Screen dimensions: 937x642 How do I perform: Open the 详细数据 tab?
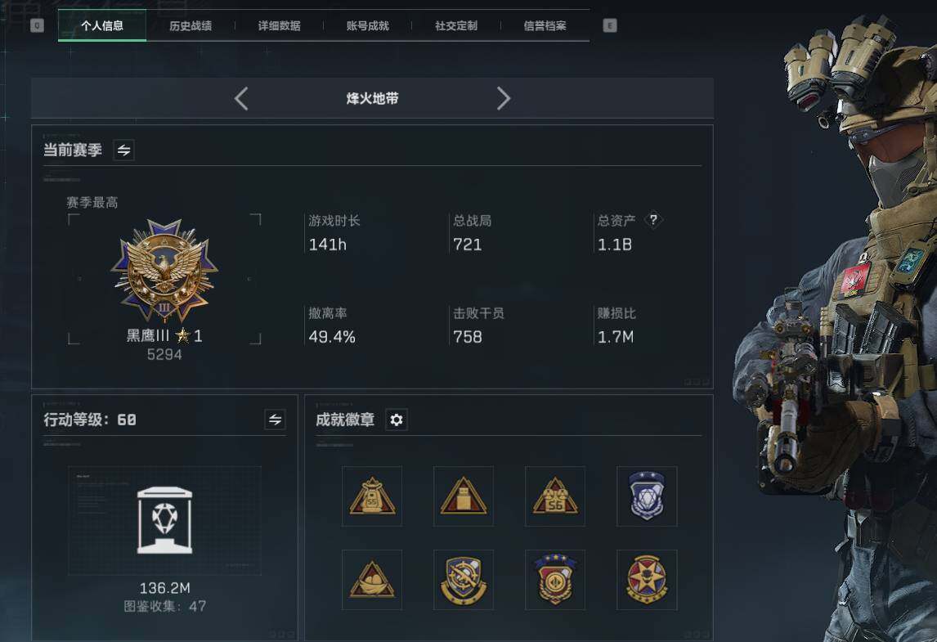279,25
